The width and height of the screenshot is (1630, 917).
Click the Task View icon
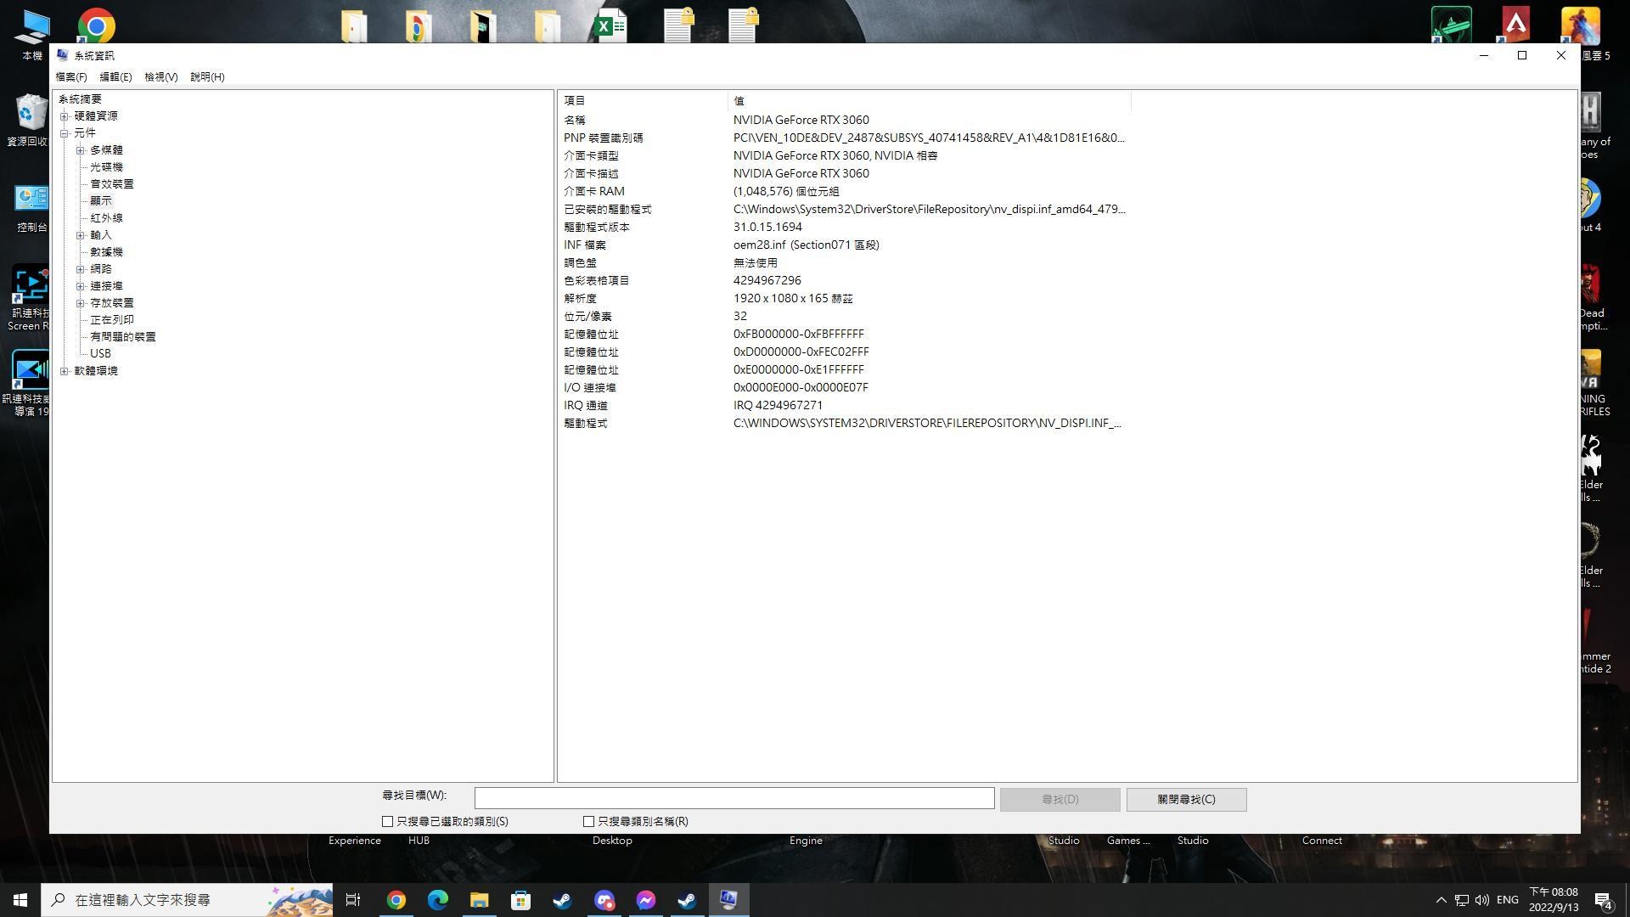[x=353, y=900]
